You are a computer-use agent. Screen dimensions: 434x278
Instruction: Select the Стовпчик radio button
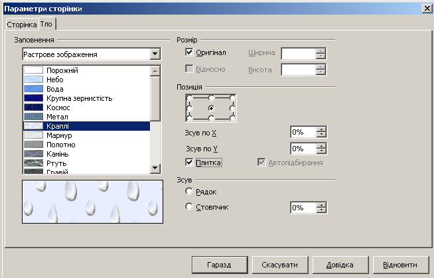coord(189,206)
